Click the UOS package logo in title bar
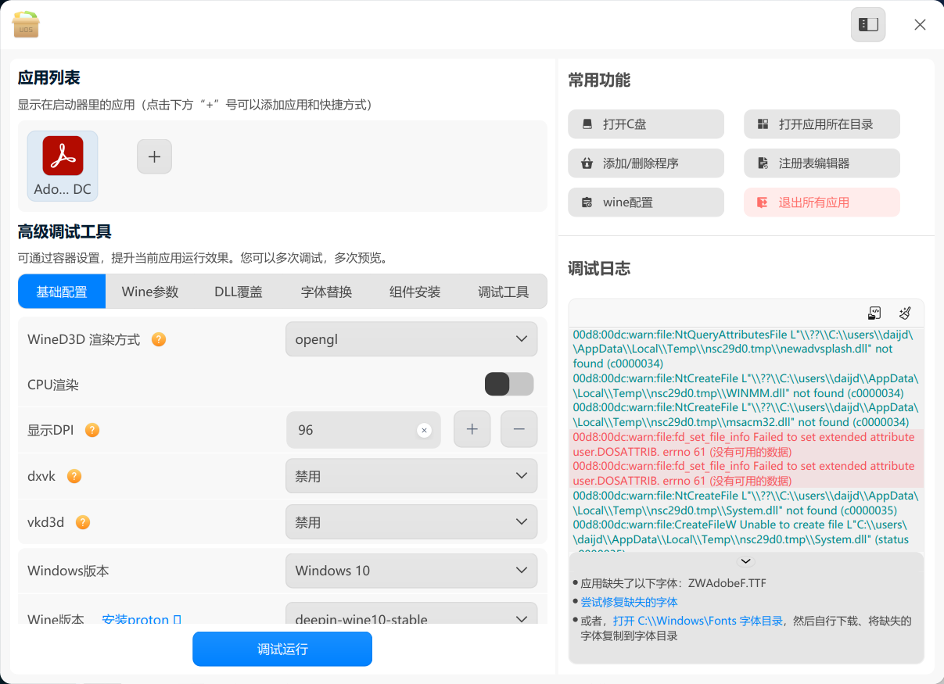944x684 pixels. point(26,24)
